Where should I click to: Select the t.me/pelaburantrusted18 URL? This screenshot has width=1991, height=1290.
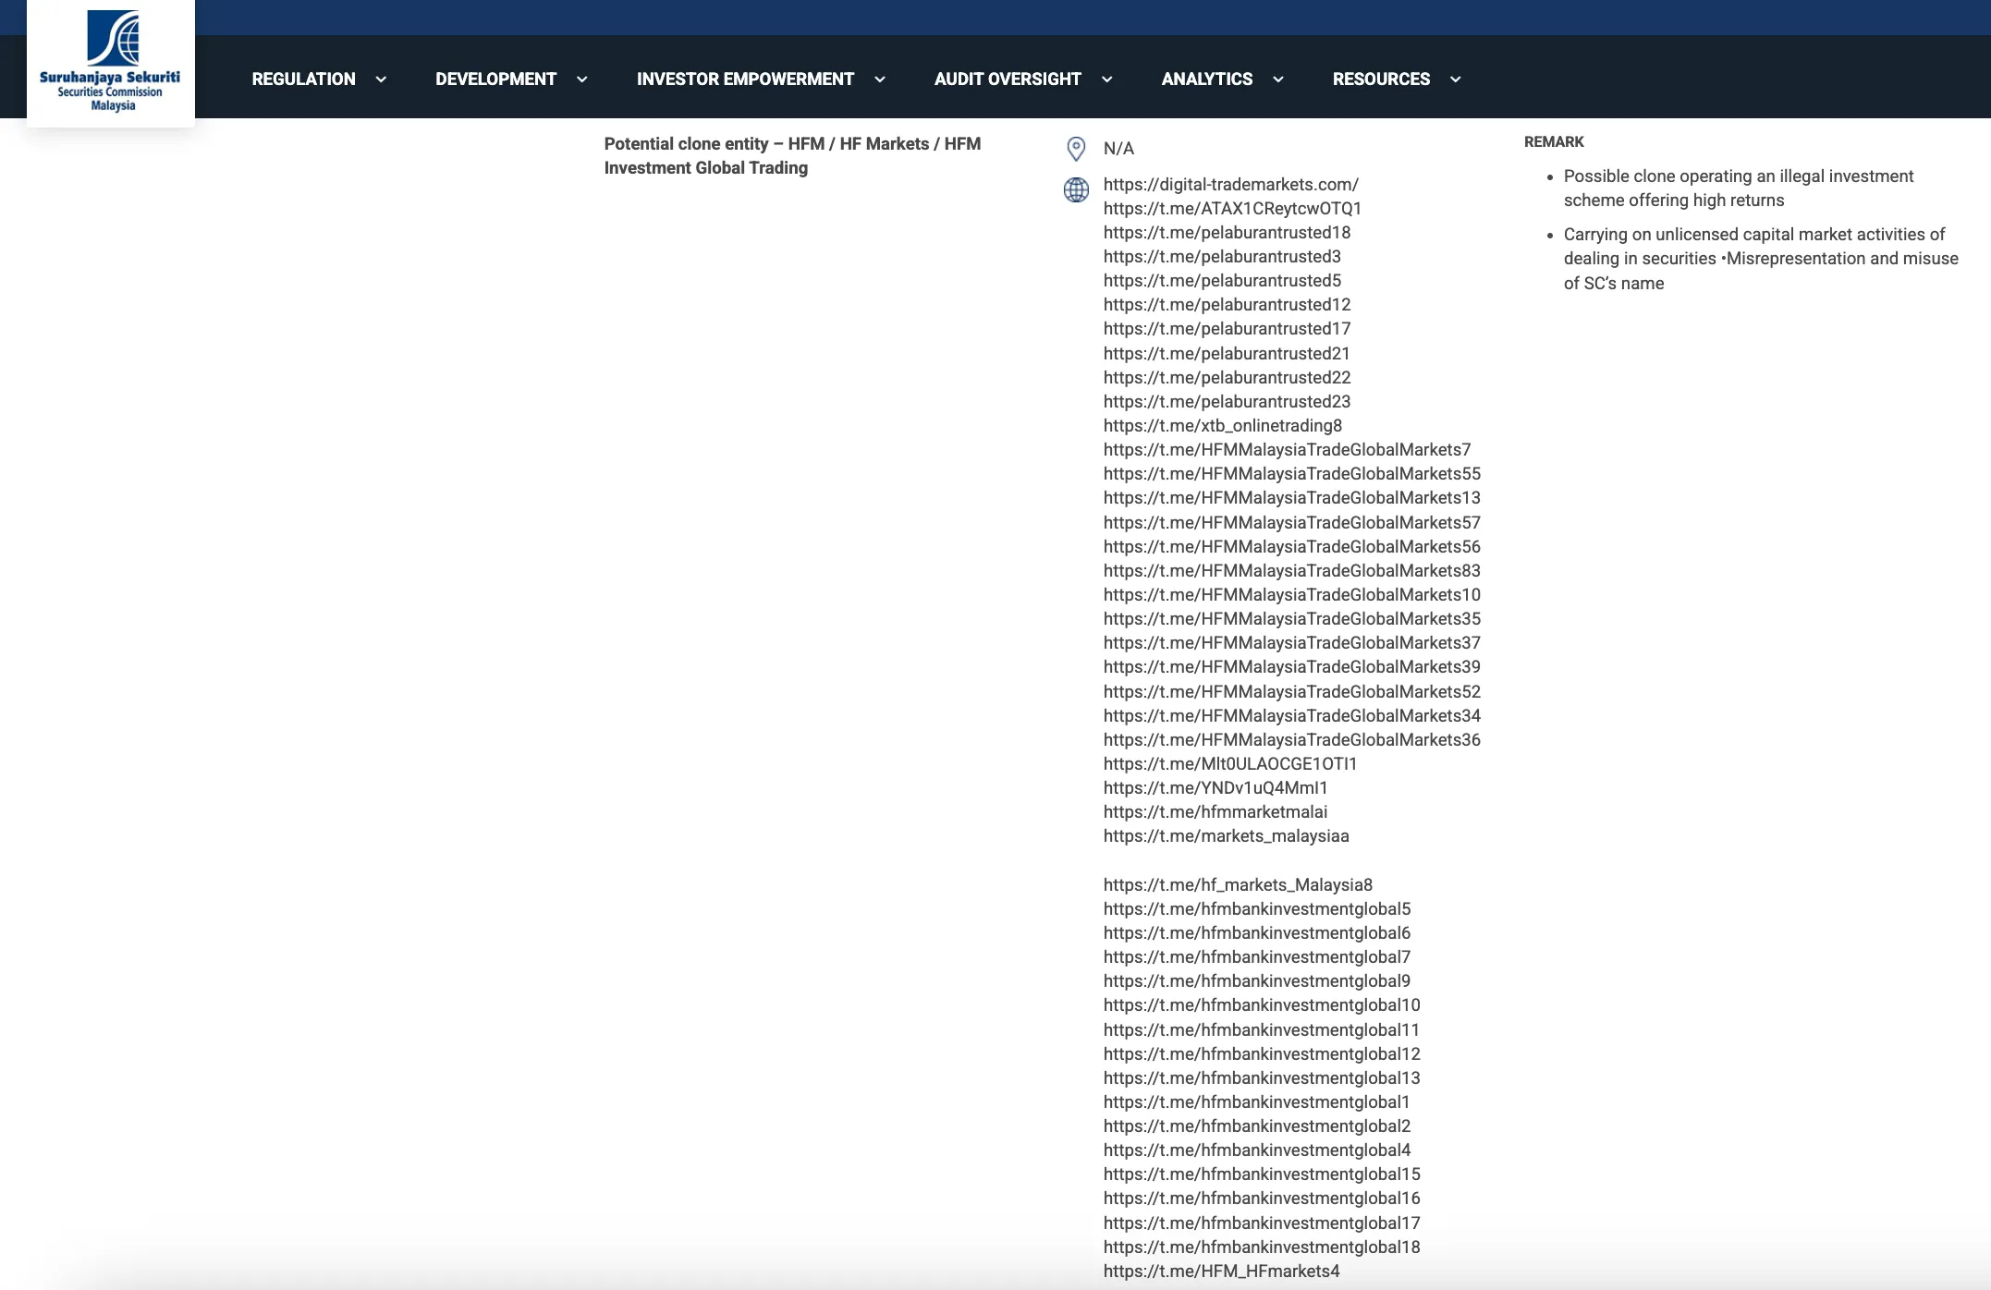point(1228,233)
